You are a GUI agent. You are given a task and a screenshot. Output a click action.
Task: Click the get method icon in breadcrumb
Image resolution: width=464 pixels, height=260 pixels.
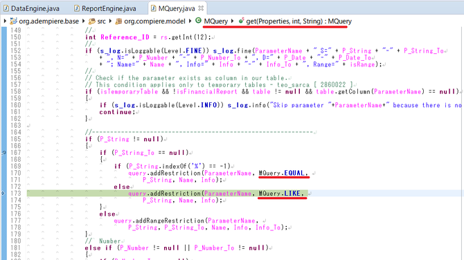[242, 21]
